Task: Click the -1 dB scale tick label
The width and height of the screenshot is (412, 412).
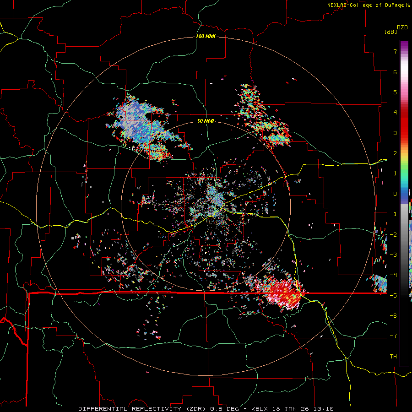Action: 393,214
